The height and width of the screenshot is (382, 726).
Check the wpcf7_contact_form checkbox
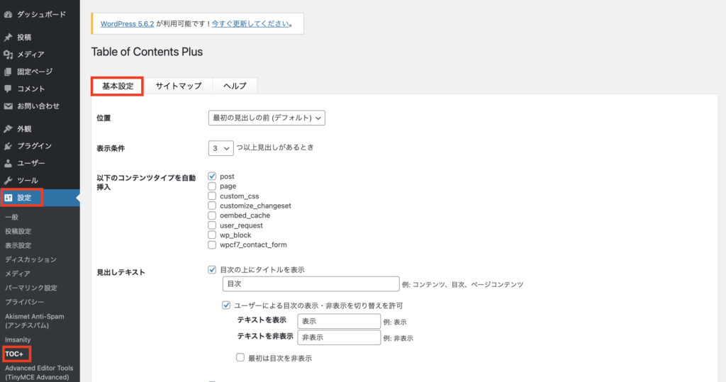click(x=212, y=245)
